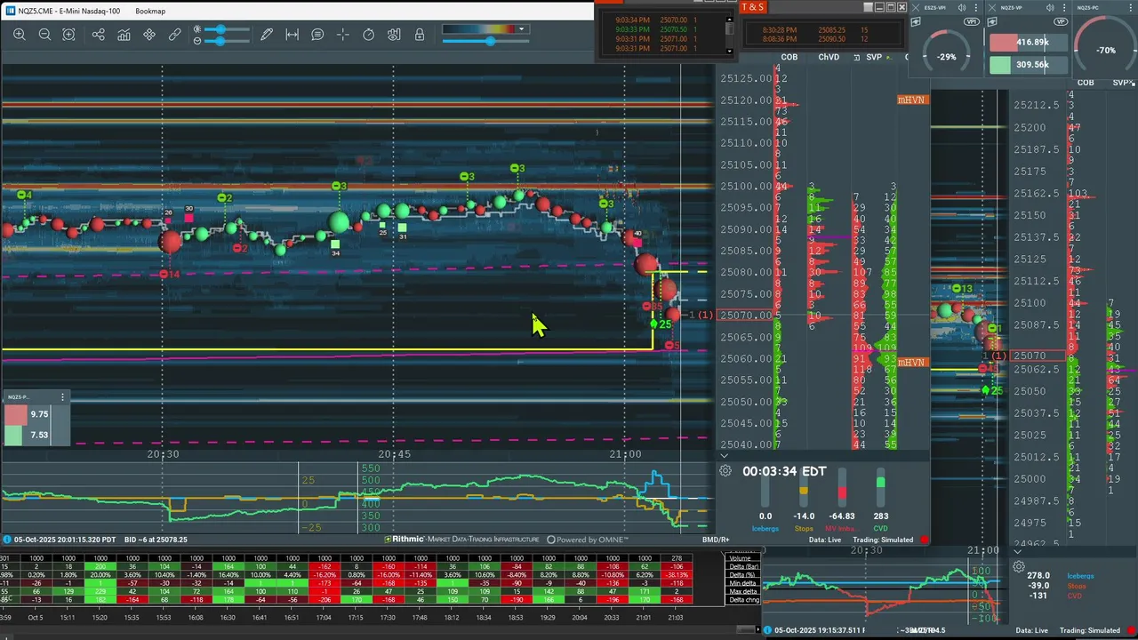Click the COB header in the right chart
This screenshot has width=1138, height=640.
click(1086, 83)
